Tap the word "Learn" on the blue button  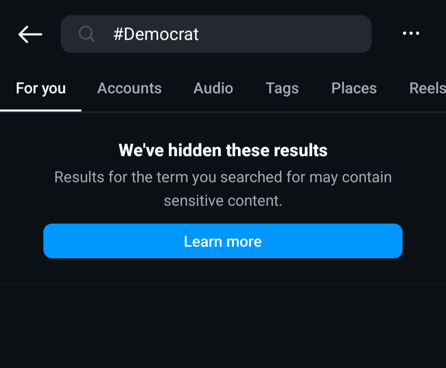(203, 241)
